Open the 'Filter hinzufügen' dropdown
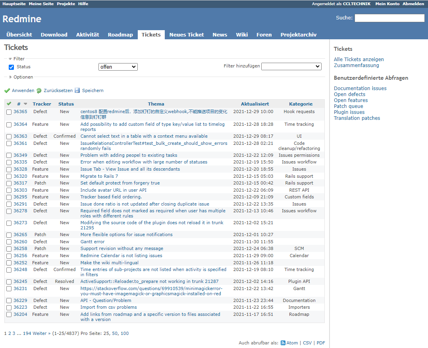428x348 pixels. [x=291, y=66]
